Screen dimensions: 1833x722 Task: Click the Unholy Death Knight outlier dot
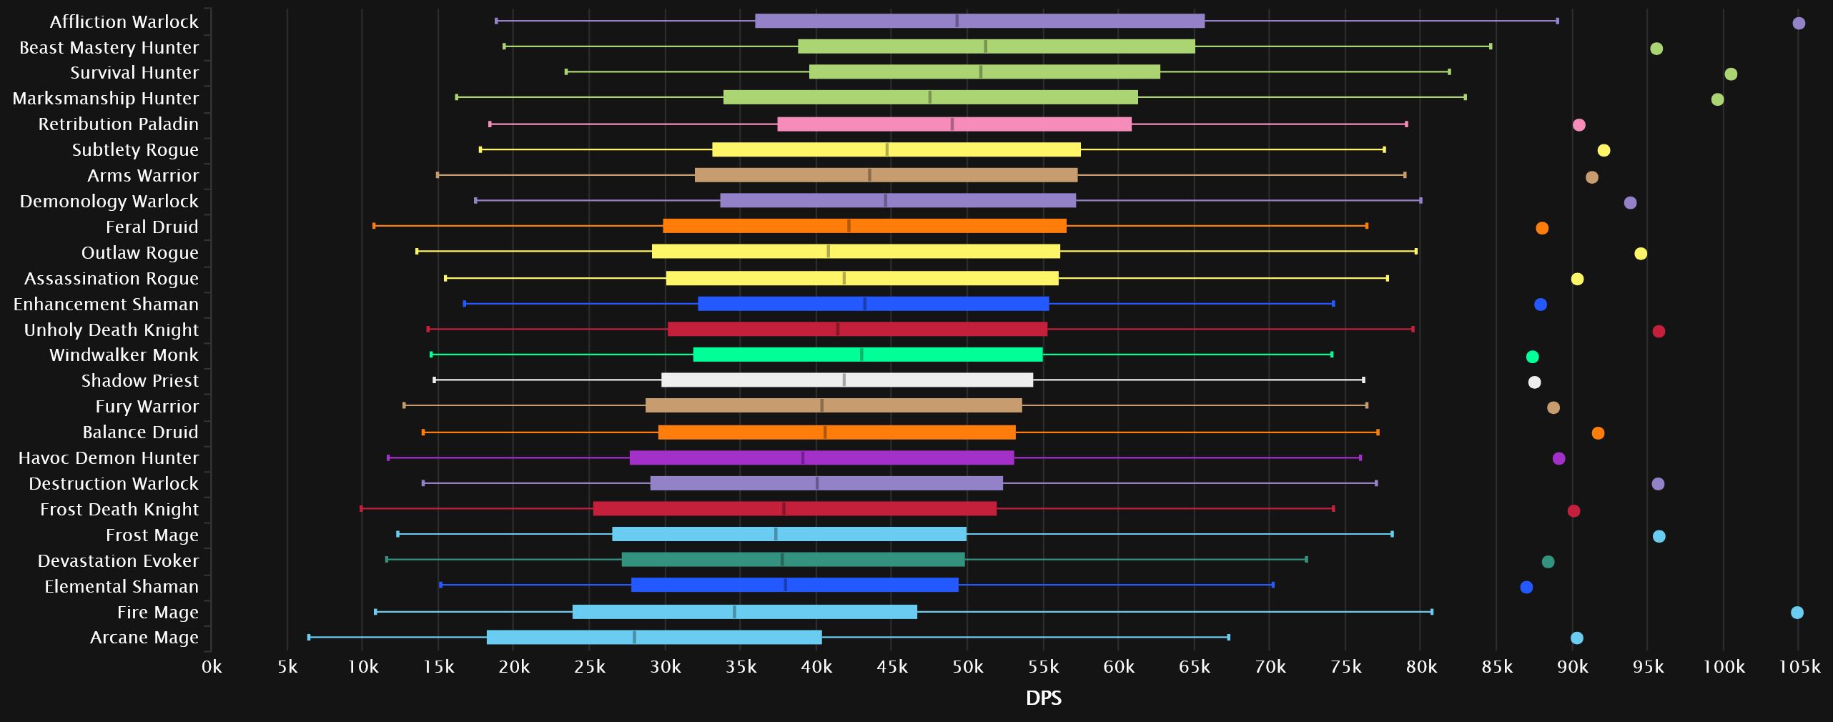[1659, 332]
